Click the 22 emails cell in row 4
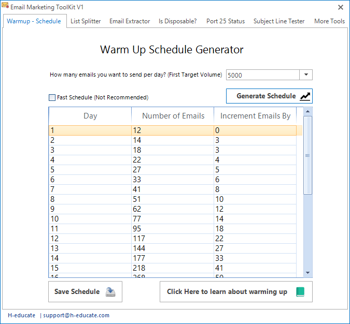 173,160
